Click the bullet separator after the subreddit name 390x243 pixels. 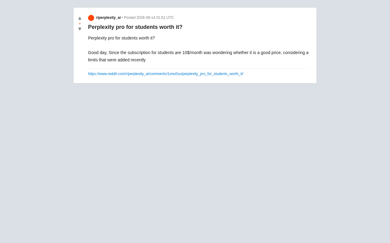point(122,18)
